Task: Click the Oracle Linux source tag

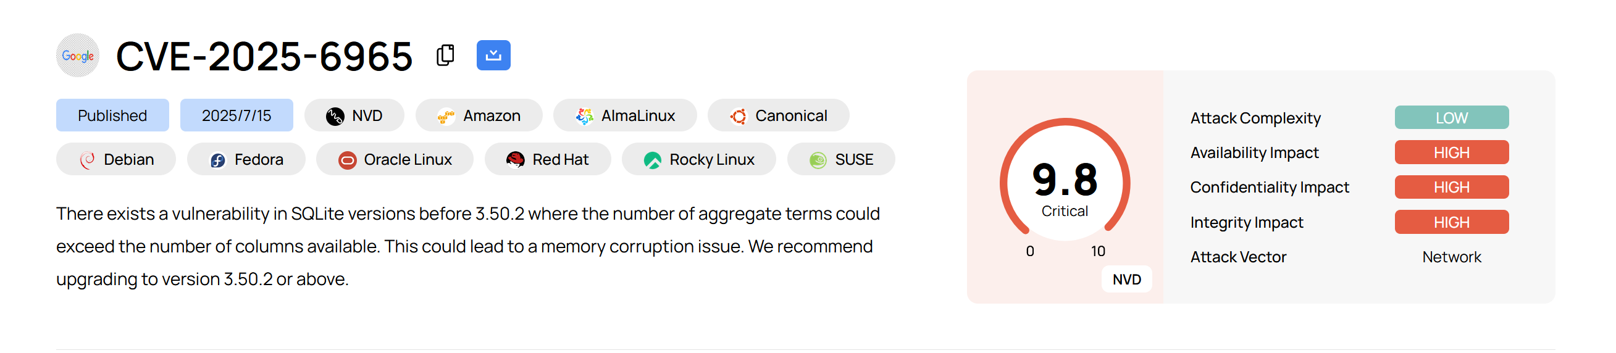Action: pyautogui.click(x=395, y=159)
